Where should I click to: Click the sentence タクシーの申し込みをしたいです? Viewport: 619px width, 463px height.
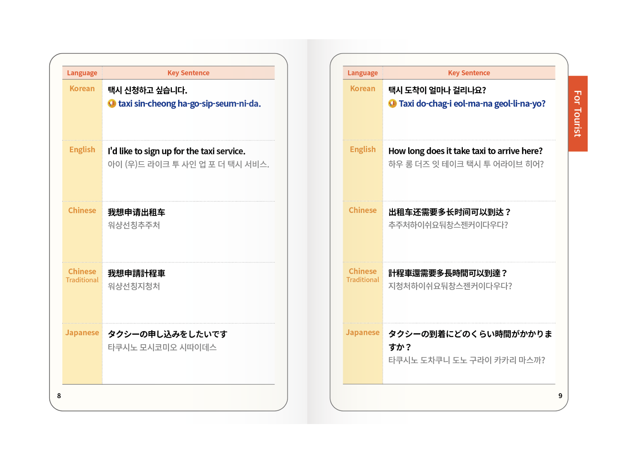pos(167,334)
